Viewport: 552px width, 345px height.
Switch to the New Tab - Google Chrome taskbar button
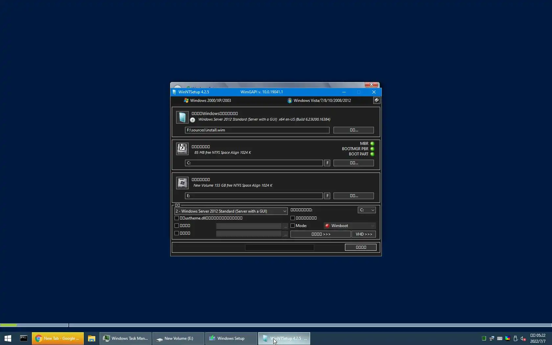click(58, 338)
